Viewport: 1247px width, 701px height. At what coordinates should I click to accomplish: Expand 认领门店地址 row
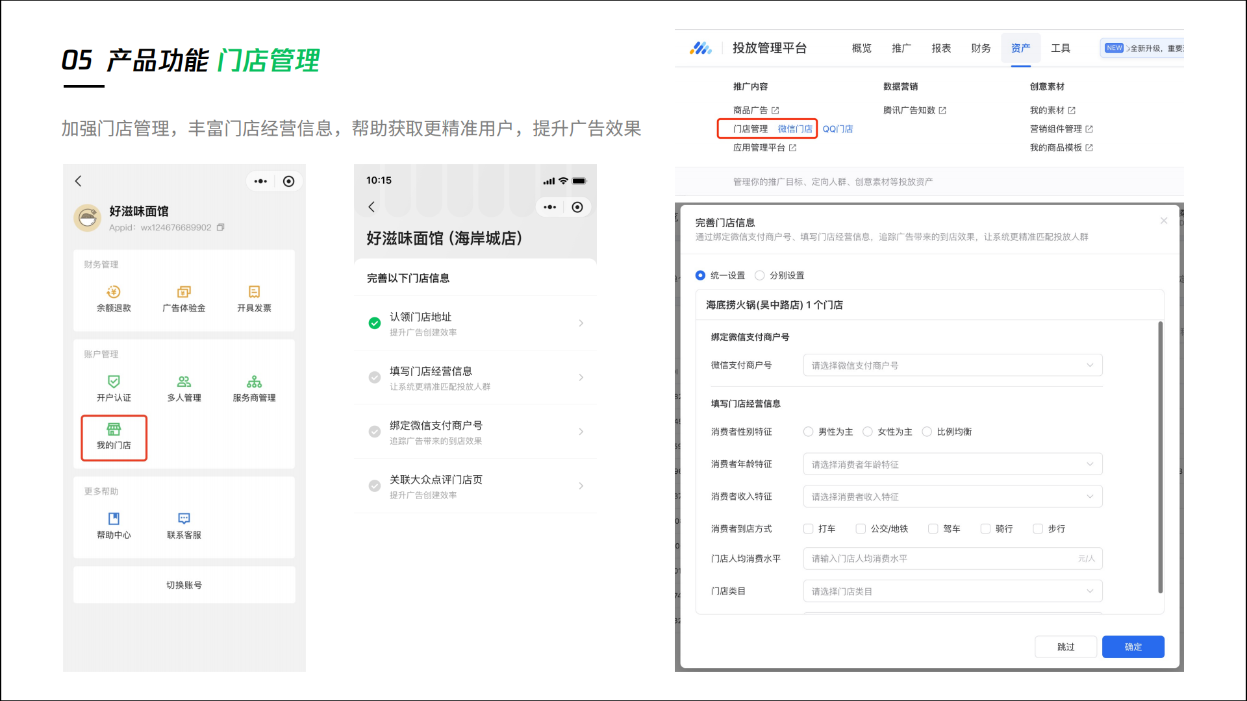[475, 323]
